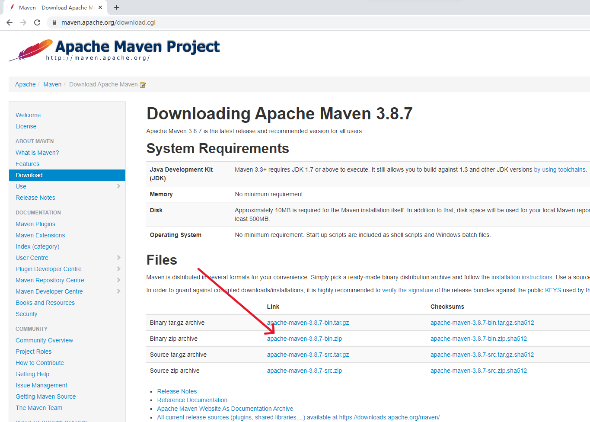Image resolution: width=590 pixels, height=422 pixels.
Task: Download apache-maven-3.8.7-src.zip
Action: click(x=304, y=371)
